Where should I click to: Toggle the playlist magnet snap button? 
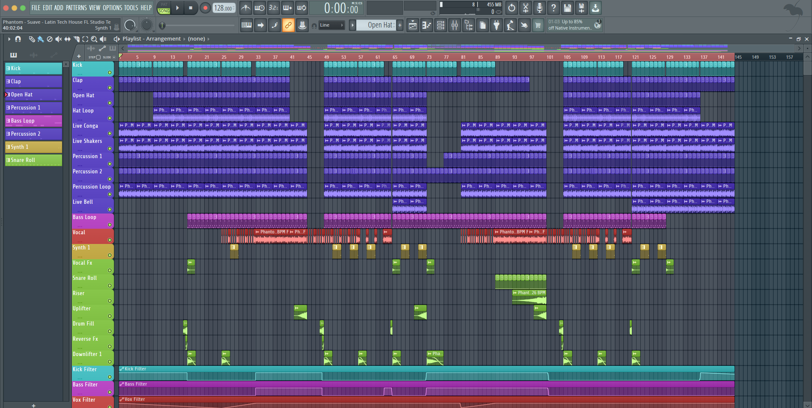(x=18, y=39)
